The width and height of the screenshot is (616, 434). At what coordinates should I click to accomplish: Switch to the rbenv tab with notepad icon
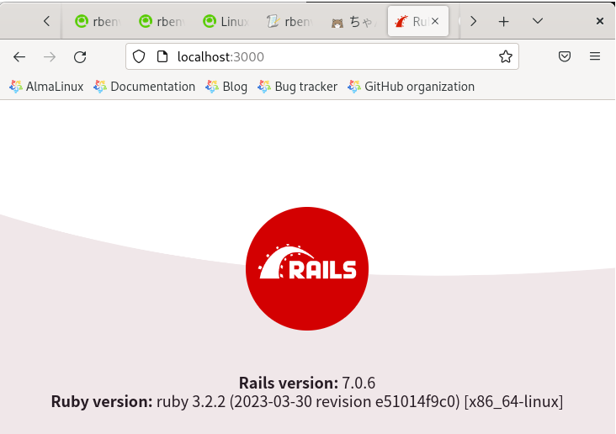290,22
